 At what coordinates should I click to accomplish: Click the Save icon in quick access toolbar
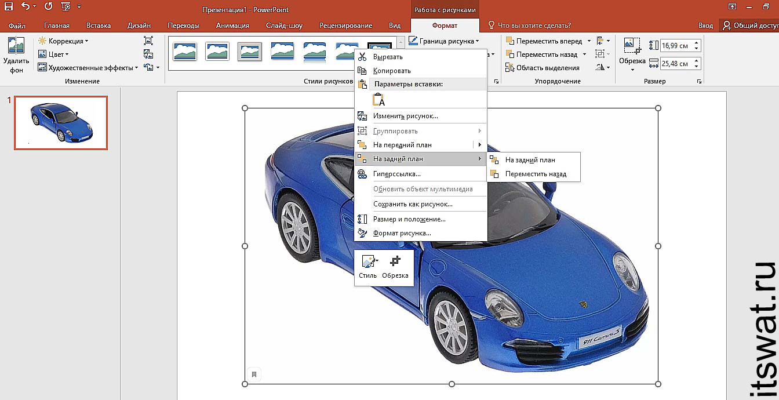(x=9, y=8)
